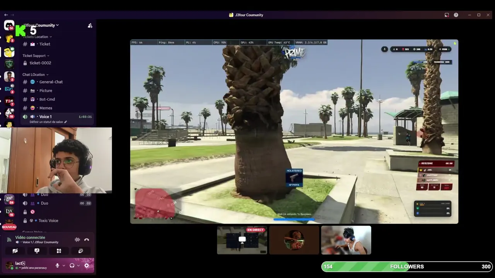Click the connection quality signal icon

[9, 240]
